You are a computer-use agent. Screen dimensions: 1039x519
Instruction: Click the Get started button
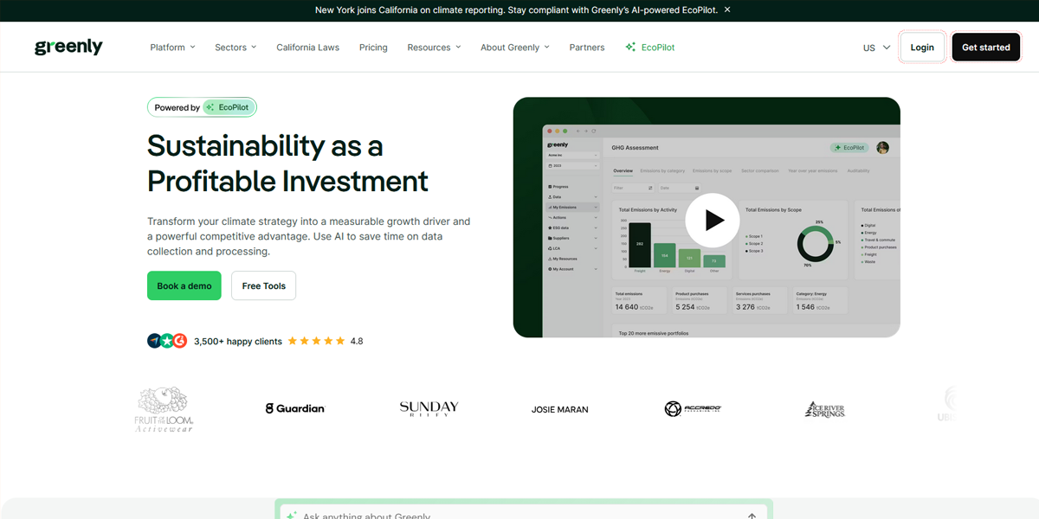click(986, 48)
